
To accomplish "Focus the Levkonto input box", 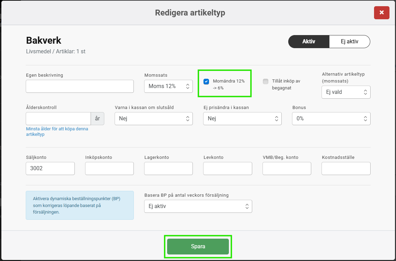I will pos(228,168).
